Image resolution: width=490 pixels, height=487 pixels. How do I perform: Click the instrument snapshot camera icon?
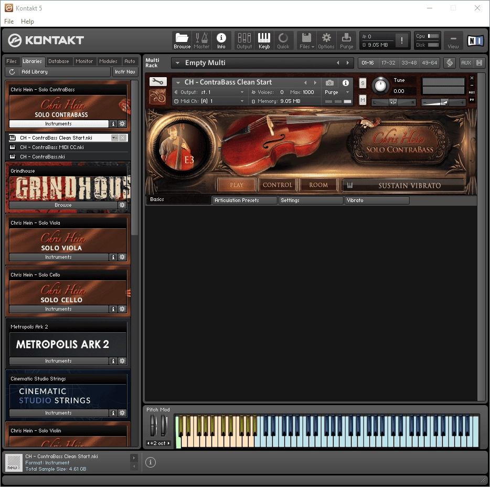tap(329, 82)
